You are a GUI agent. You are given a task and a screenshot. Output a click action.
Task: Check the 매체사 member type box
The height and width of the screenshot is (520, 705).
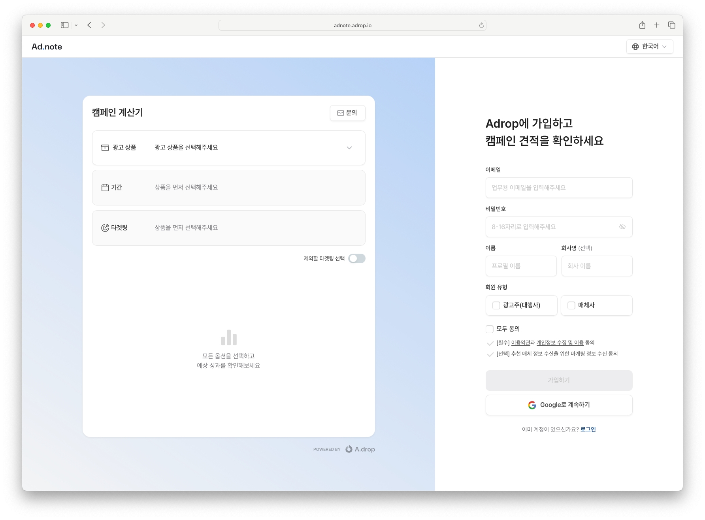(x=571, y=305)
